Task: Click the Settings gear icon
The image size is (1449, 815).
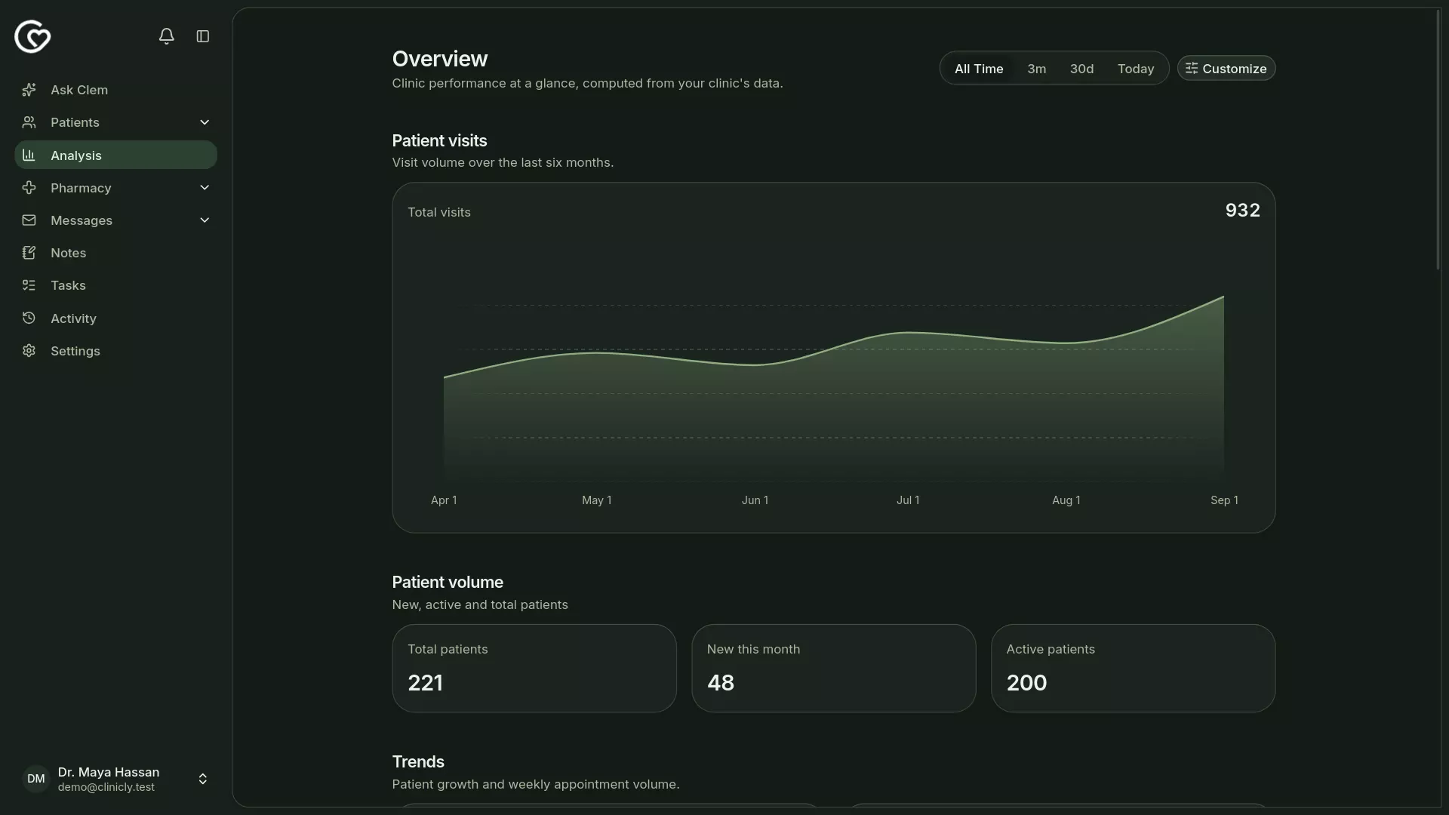Action: click(29, 351)
